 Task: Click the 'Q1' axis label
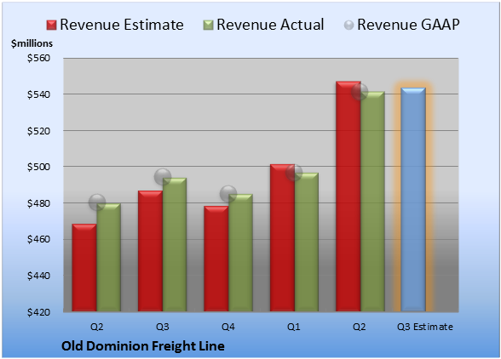tap(294, 327)
